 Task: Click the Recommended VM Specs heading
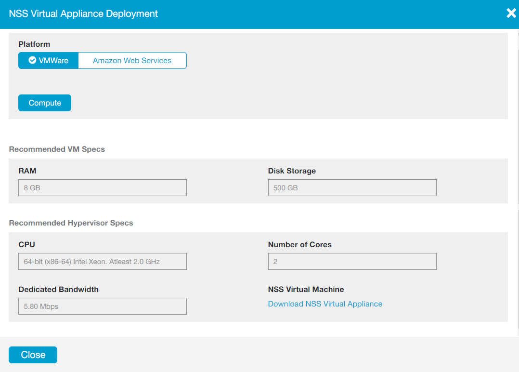tap(57, 149)
